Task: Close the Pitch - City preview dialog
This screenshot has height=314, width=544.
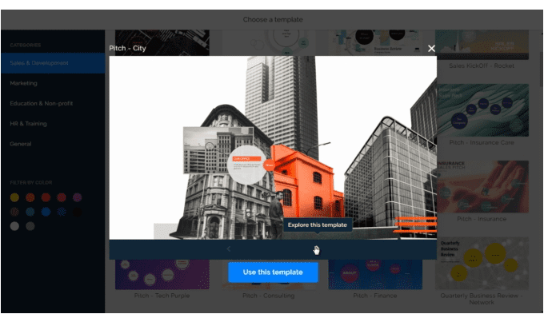Action: click(431, 49)
